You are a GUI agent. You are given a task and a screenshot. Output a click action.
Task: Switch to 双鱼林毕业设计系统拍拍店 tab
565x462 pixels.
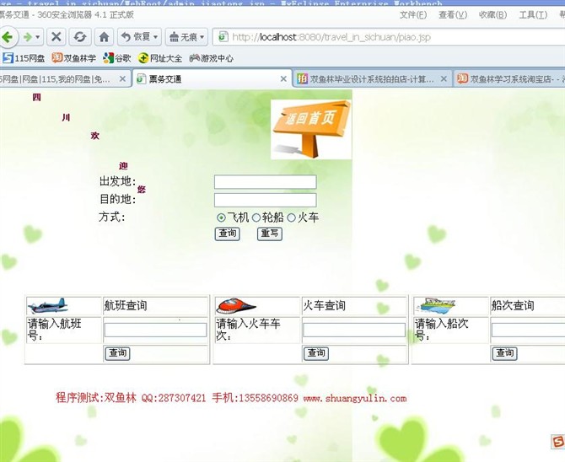tap(371, 79)
